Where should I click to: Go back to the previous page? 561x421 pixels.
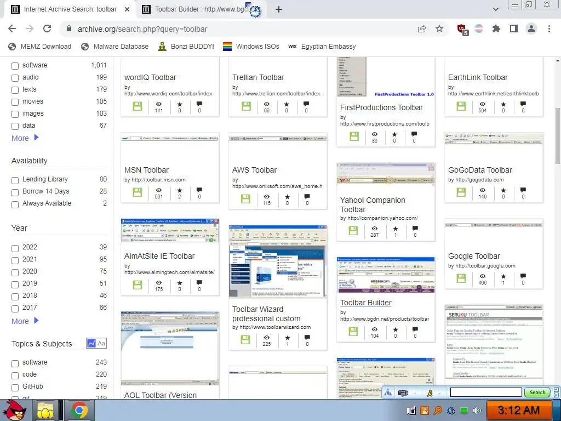click(x=12, y=29)
